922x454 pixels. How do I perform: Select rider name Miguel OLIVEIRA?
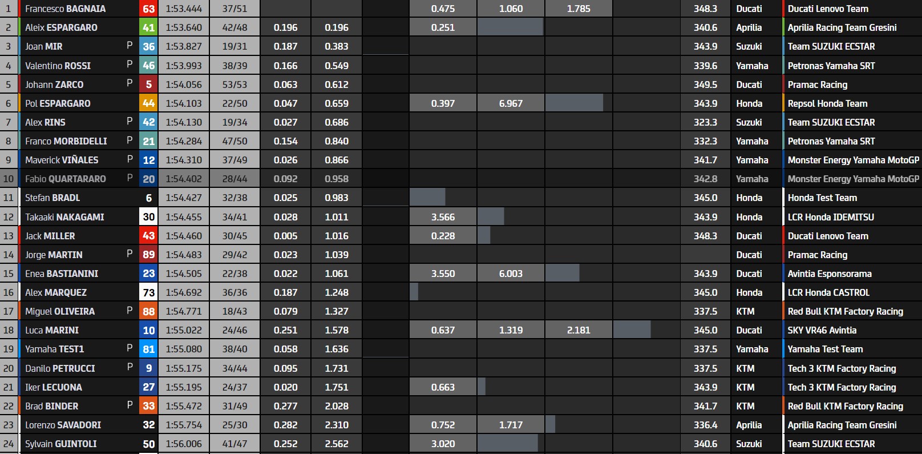(60, 311)
